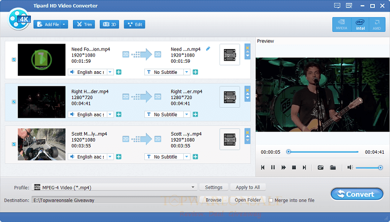Expand the Add File dropdown arrow
The width and height of the screenshot is (390, 222).
click(64, 24)
